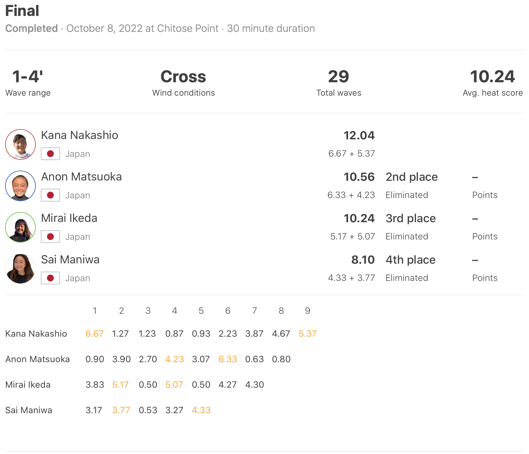Select Anon Matsuoka's highlighted 6.33 wave score
The image size is (529, 454).
click(227, 359)
